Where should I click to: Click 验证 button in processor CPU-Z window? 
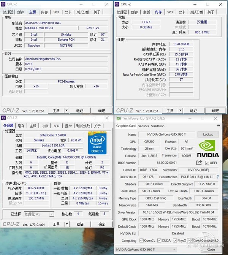pos(80,224)
